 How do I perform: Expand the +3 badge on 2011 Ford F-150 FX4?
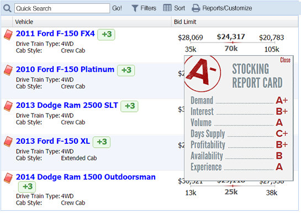coord(106,35)
